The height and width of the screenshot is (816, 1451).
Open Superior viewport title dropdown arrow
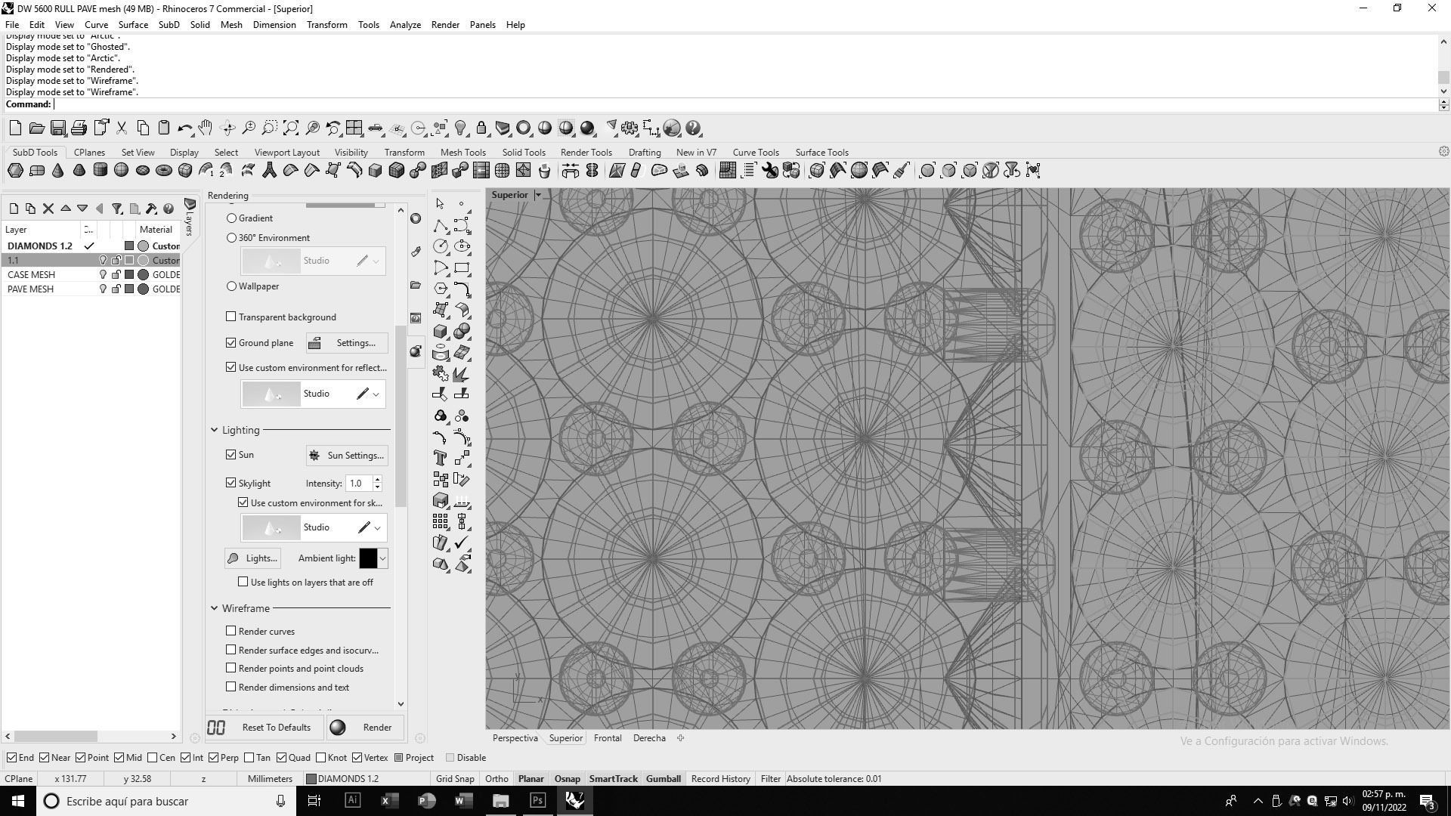(x=538, y=195)
